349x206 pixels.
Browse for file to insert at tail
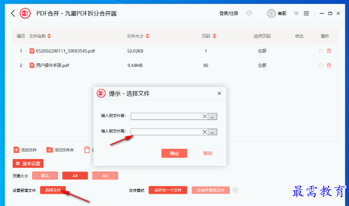pyautogui.click(x=212, y=132)
